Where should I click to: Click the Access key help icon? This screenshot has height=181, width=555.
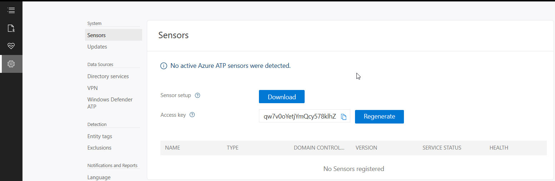point(192,115)
